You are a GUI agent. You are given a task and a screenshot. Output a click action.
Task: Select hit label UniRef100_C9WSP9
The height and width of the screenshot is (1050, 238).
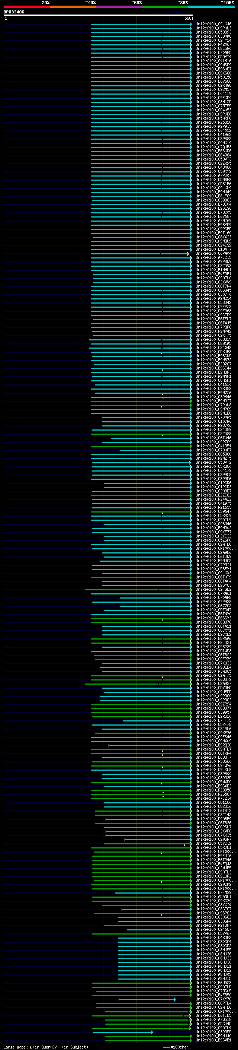click(213, 65)
